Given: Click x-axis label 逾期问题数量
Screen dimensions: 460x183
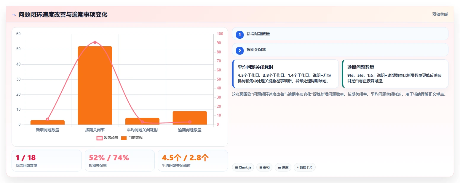Looking at the screenshot, I should coord(190,130).
